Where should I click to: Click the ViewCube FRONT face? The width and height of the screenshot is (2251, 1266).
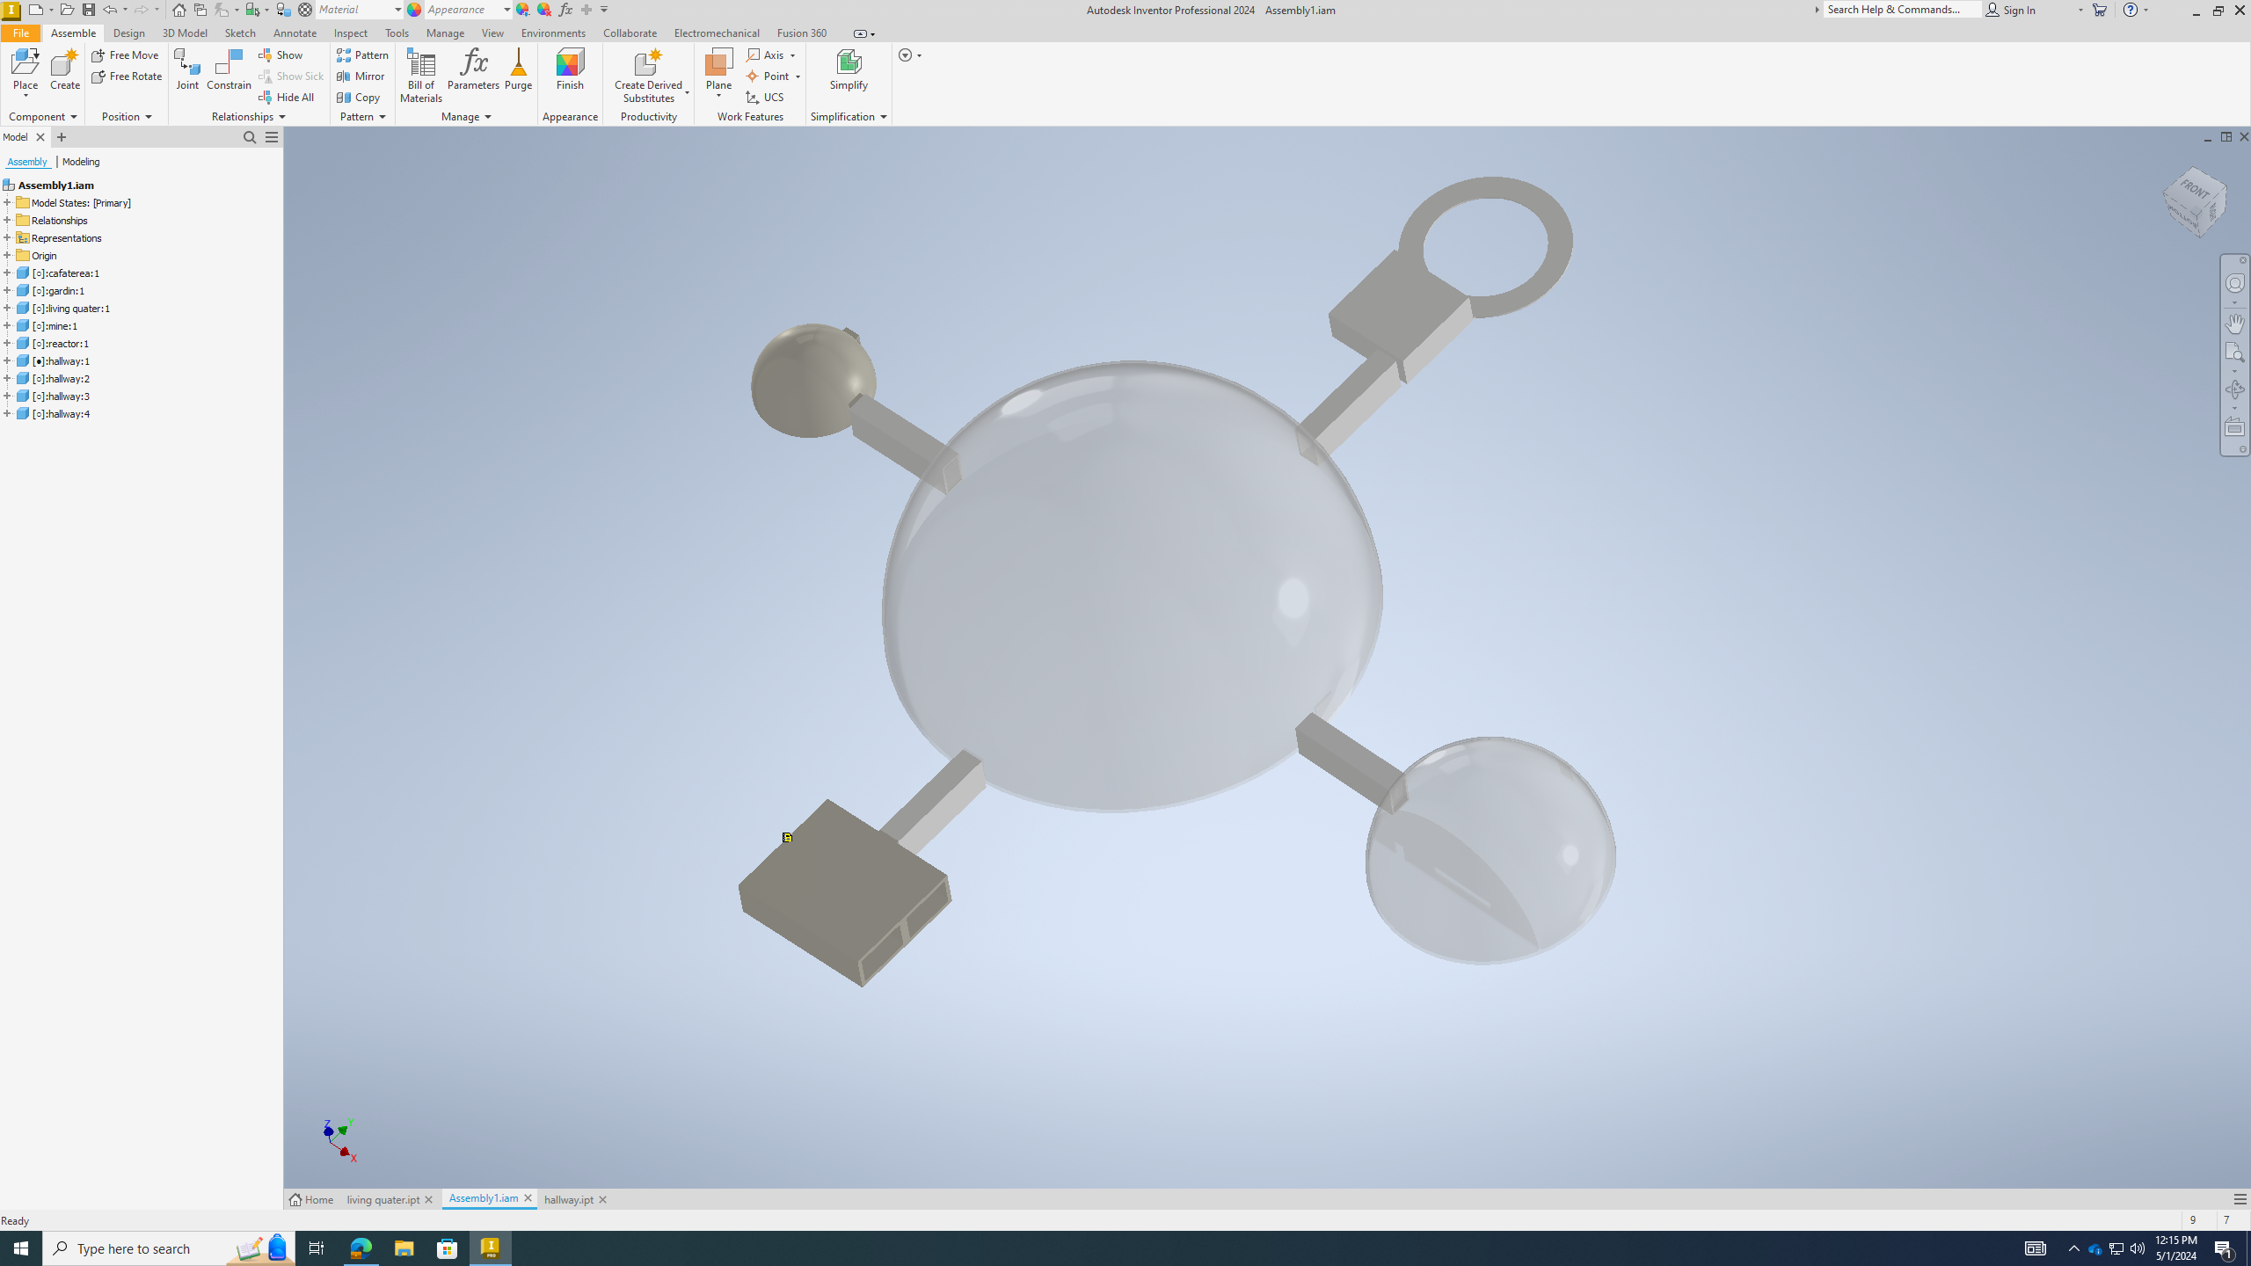pos(2196,190)
